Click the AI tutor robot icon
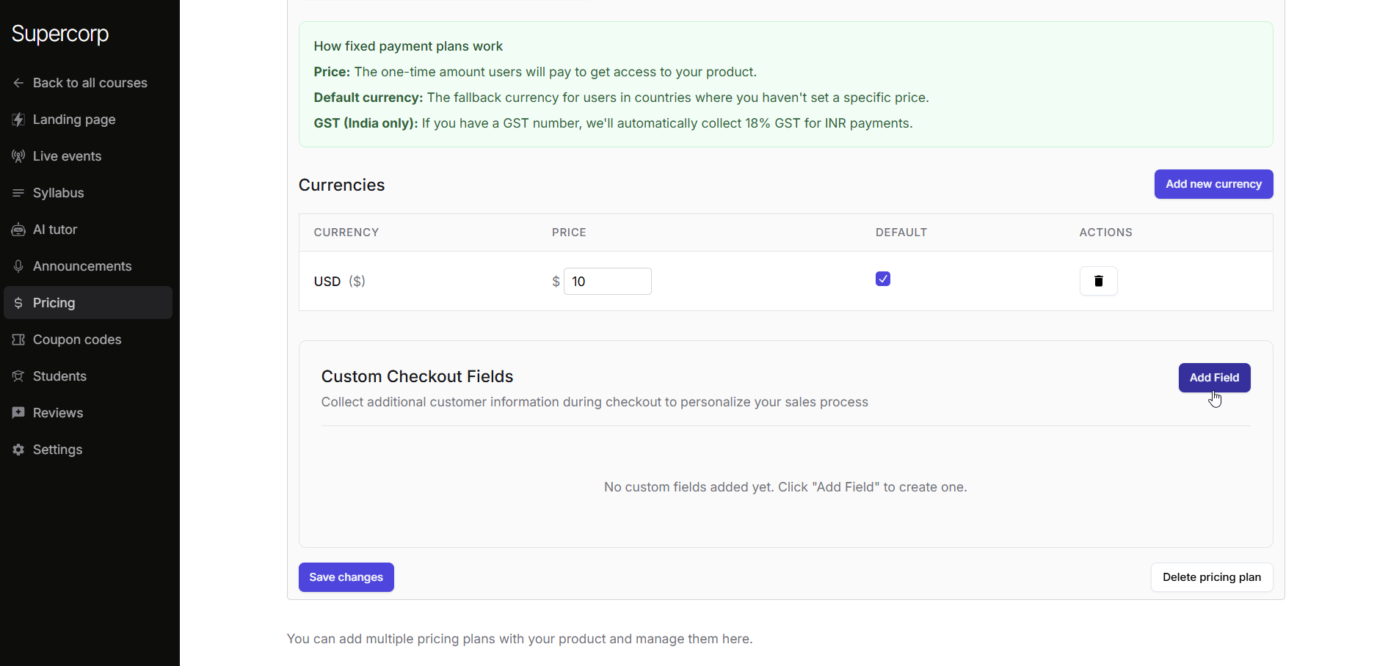This screenshot has width=1388, height=666. pyautogui.click(x=18, y=230)
